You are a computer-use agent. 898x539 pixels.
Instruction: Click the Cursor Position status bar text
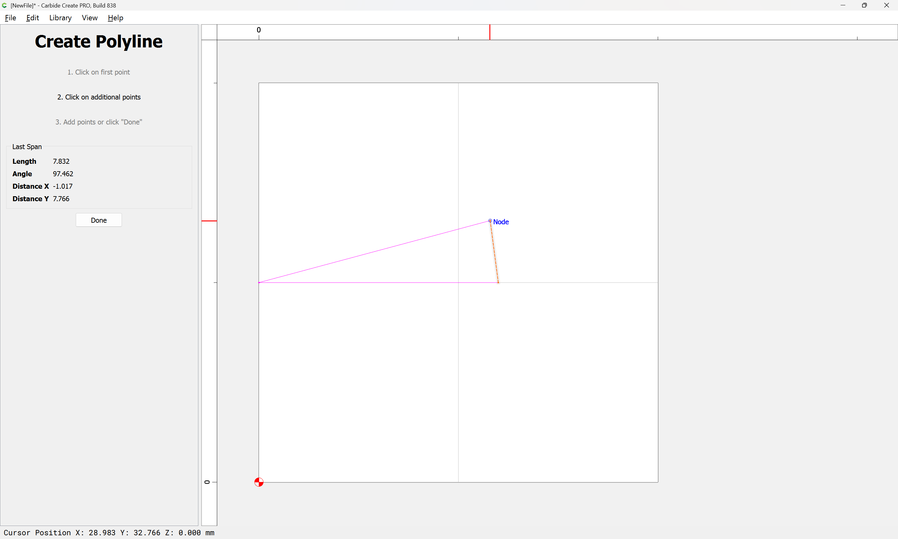pos(109,532)
